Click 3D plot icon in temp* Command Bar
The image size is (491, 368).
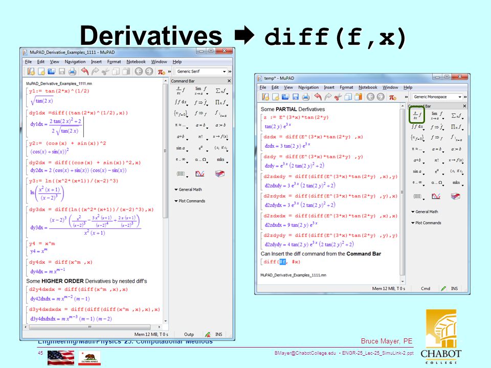(456, 196)
